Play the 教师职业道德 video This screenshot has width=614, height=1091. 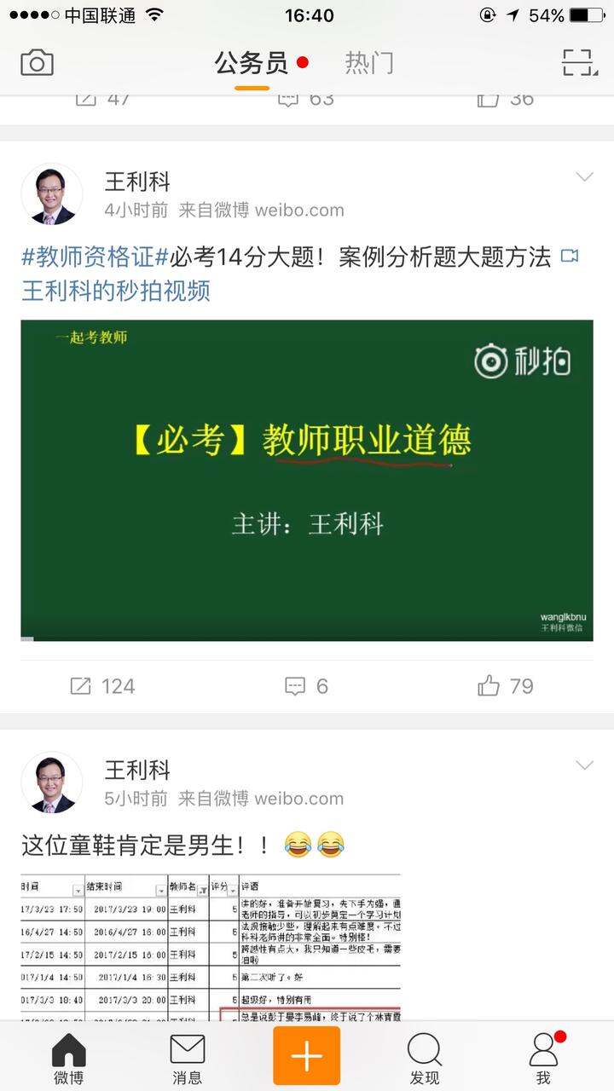pyautogui.click(x=307, y=481)
